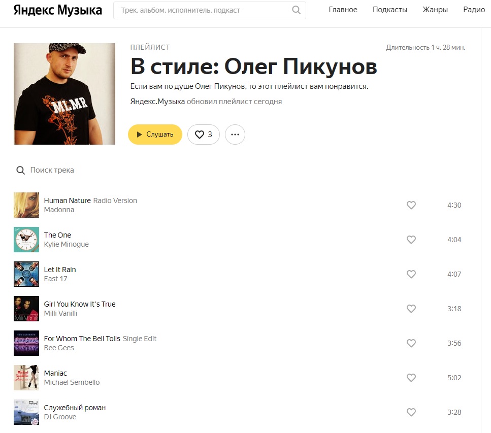Open Madonna artist link

[x=59, y=210]
